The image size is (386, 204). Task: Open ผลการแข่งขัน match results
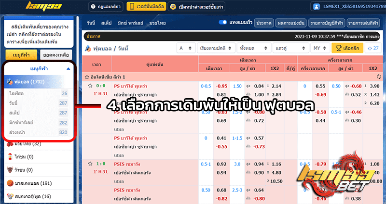coord(291,23)
